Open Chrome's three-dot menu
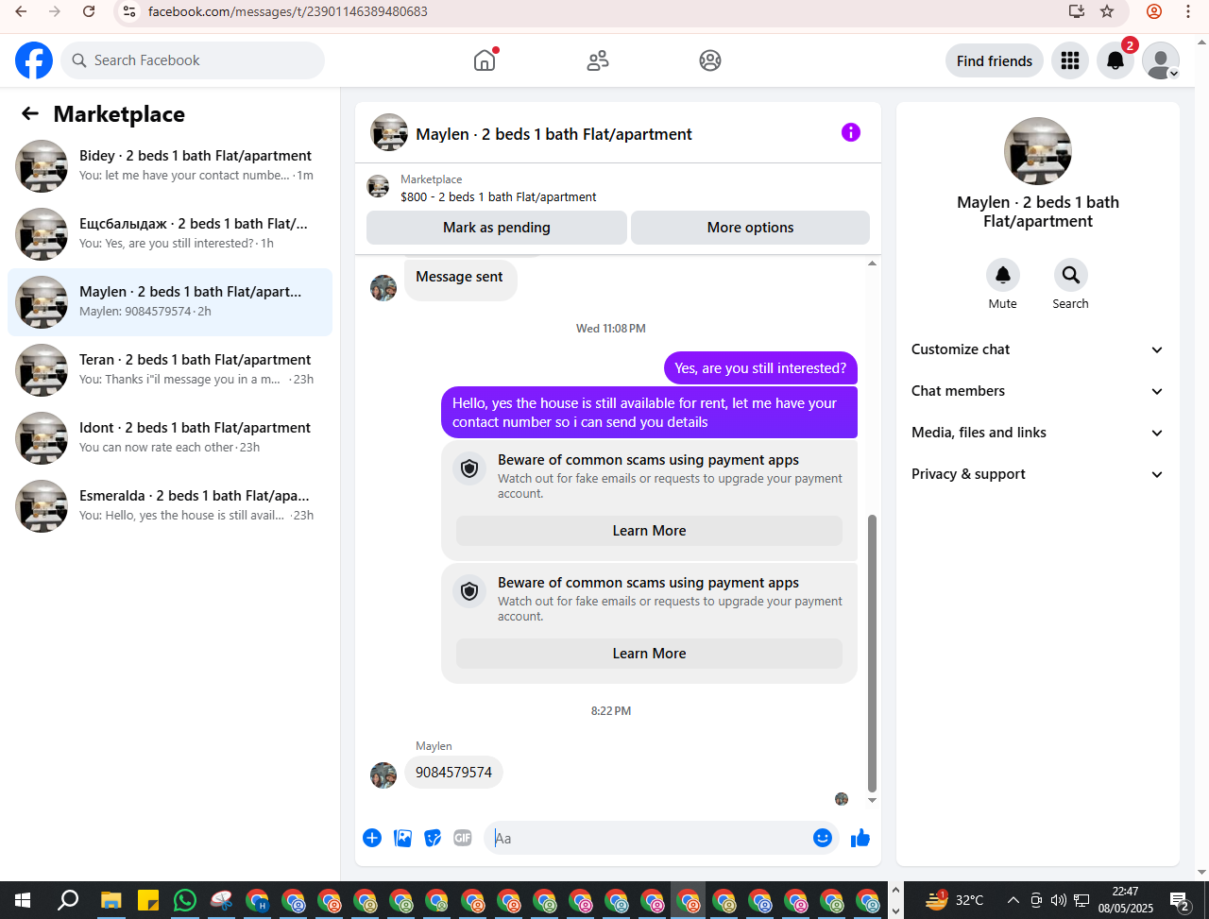 [1188, 11]
